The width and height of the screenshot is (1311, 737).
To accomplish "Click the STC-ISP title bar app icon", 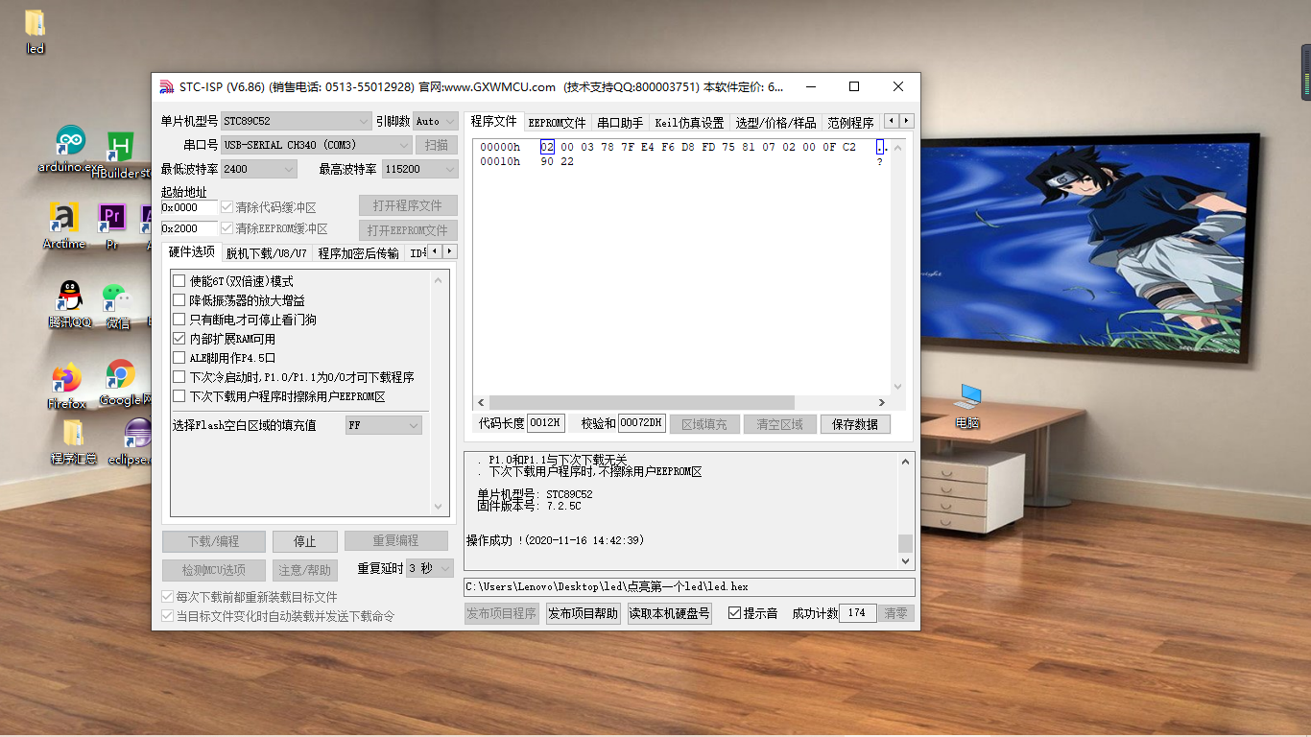I will pyautogui.click(x=166, y=86).
